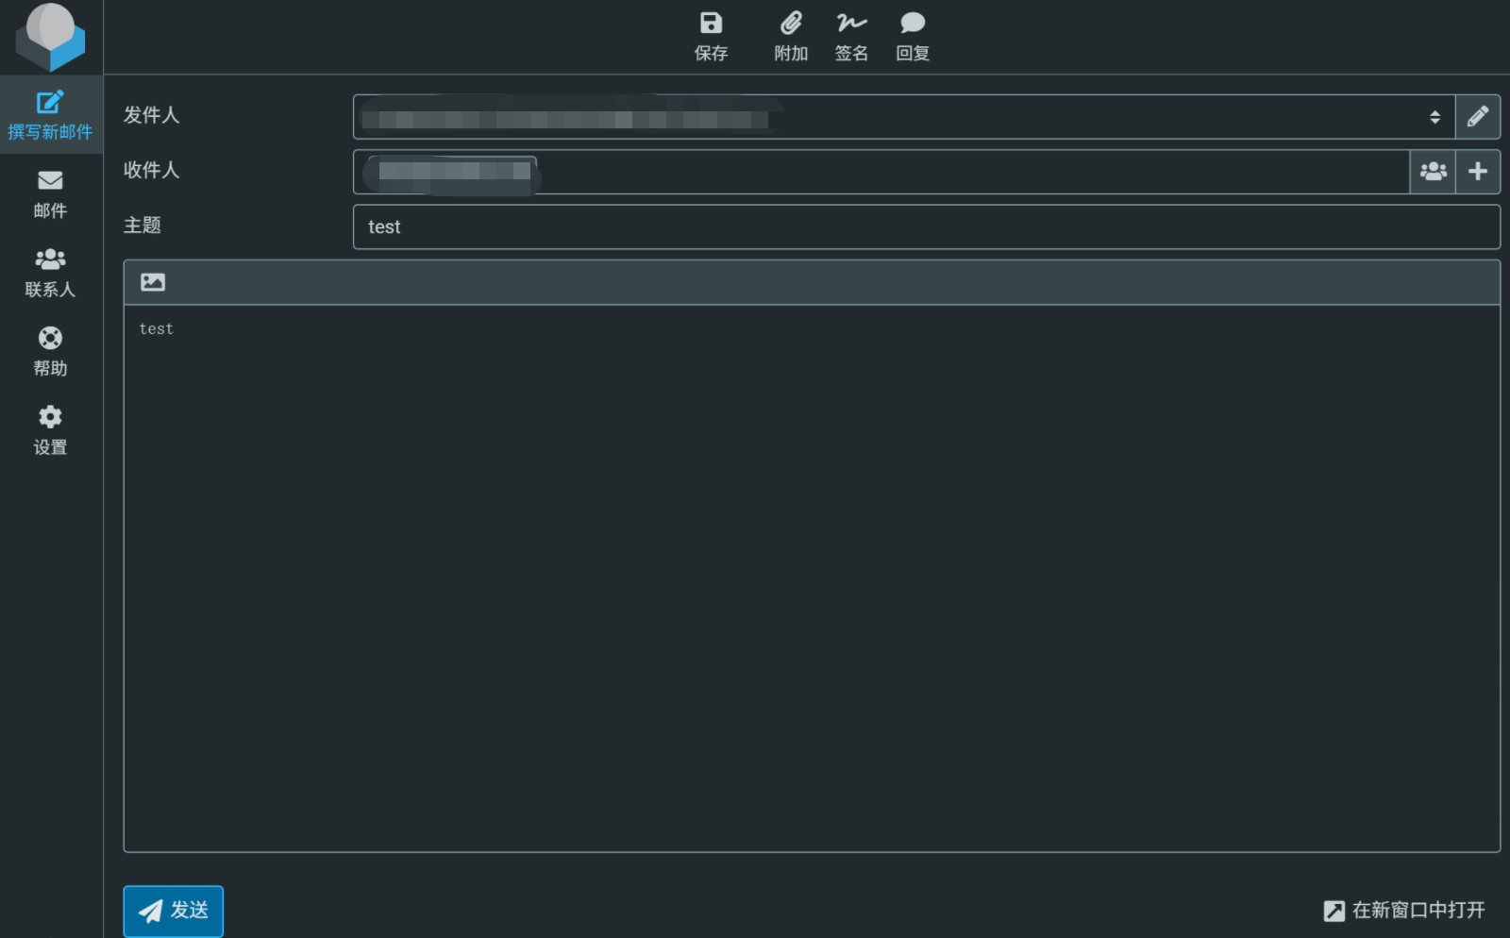This screenshot has height=938, width=1510.
Task: Click the Roundcube logo at top left
Action: point(51,37)
